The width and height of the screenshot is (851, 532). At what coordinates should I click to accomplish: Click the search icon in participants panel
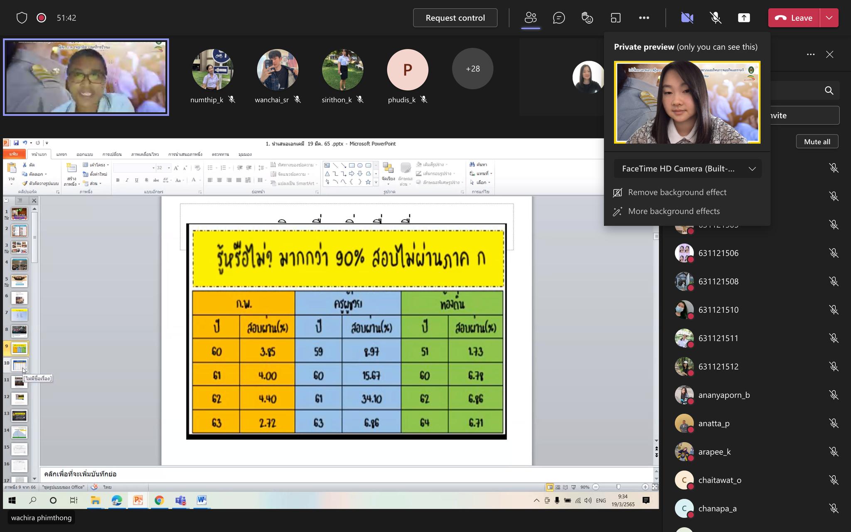pyautogui.click(x=829, y=91)
